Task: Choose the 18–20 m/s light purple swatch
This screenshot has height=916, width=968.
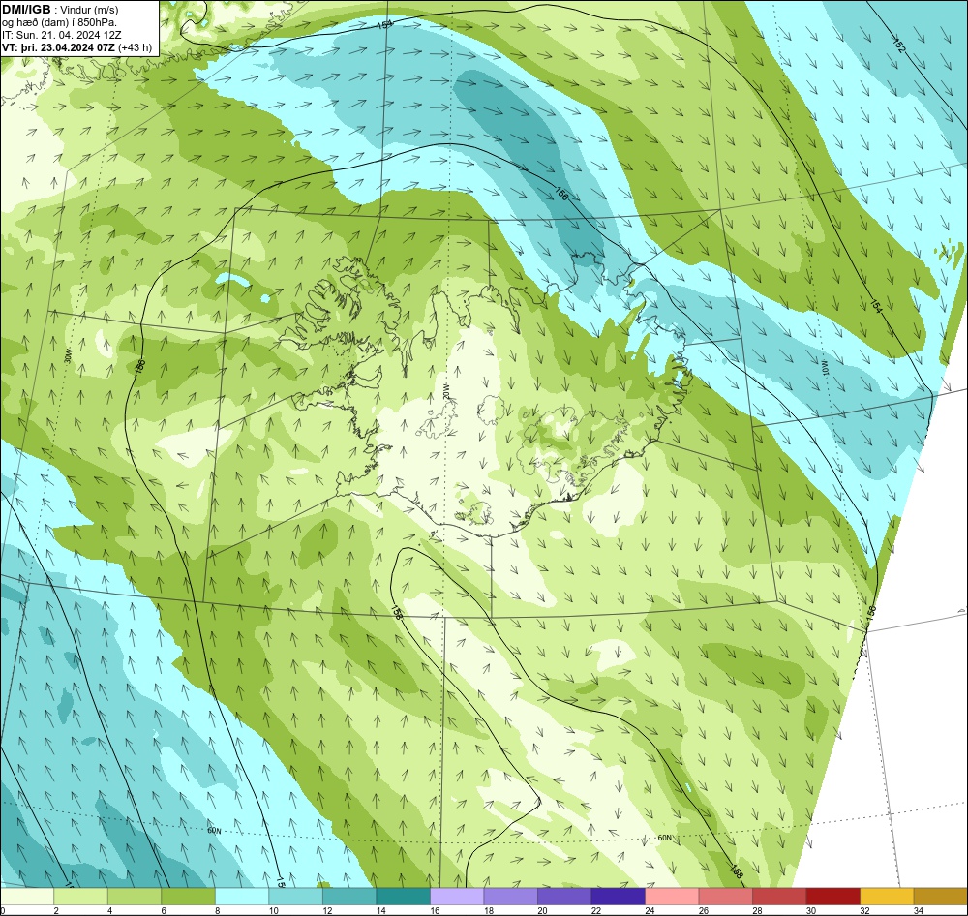Action: (510, 897)
